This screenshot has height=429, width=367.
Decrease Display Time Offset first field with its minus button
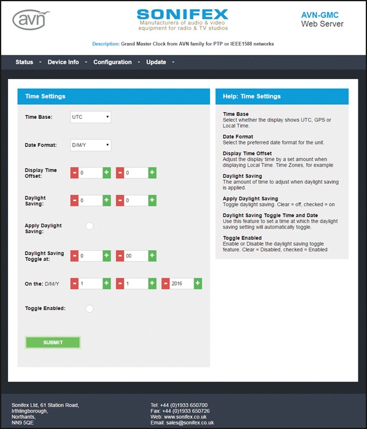[74, 173]
